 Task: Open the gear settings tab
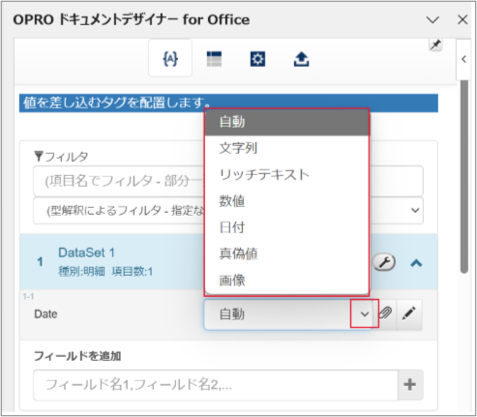click(257, 59)
